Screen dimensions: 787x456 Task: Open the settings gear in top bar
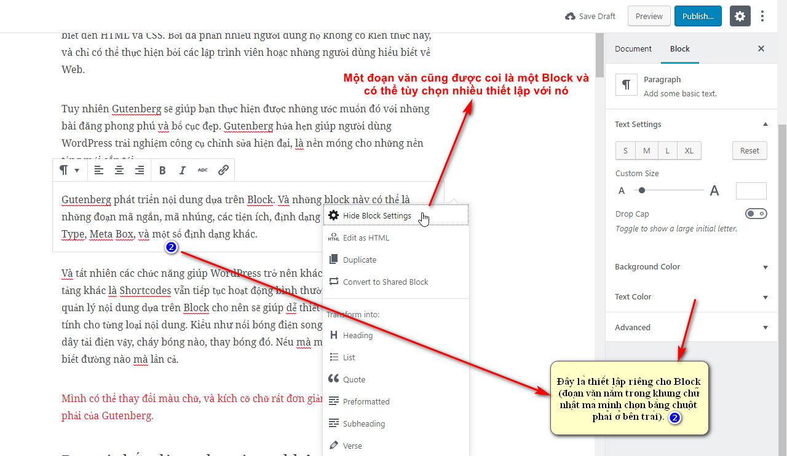tap(740, 16)
